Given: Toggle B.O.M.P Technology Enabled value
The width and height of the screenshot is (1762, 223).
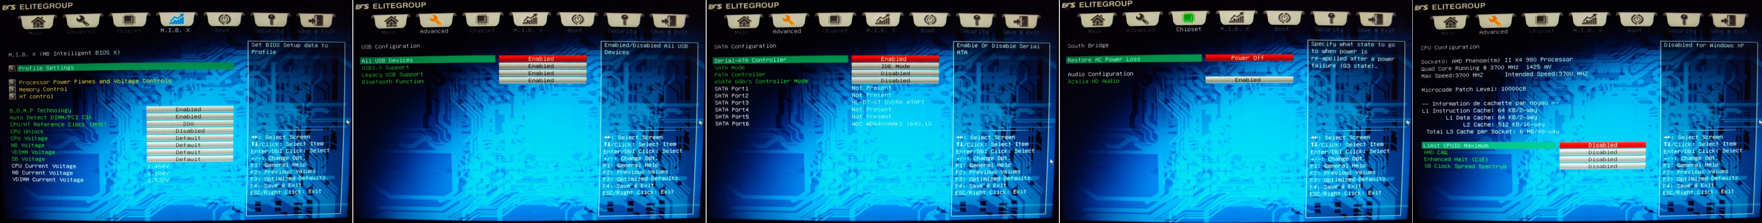Looking at the screenshot, I should pyautogui.click(x=189, y=109).
